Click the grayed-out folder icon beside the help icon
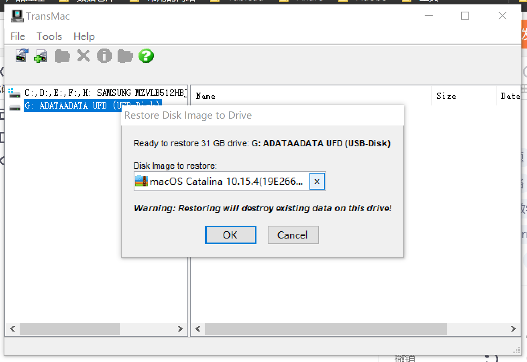The image size is (527, 362). pyautogui.click(x=125, y=56)
